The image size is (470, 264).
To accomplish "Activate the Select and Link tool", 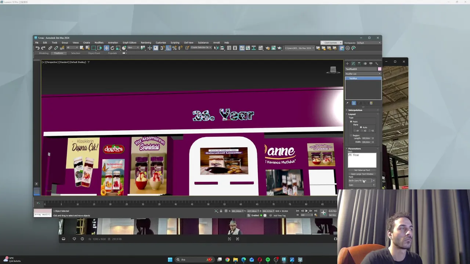I will [50, 48].
